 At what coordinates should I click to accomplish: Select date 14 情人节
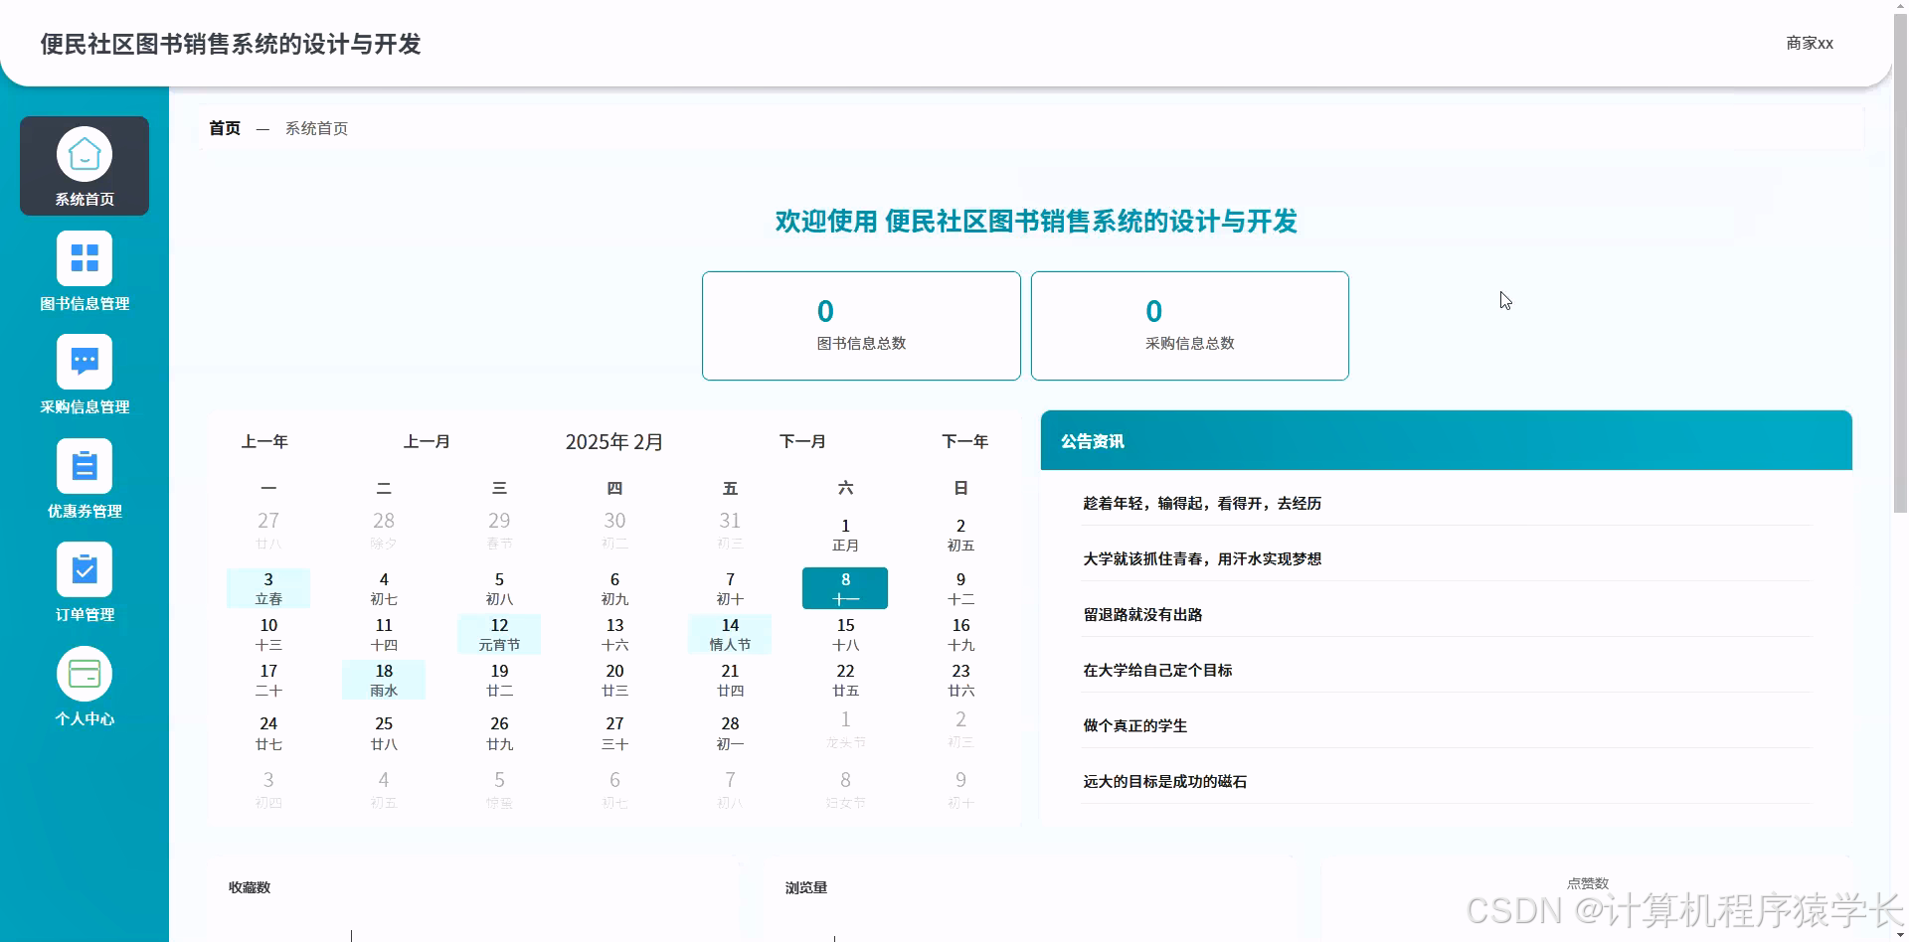pos(730,634)
